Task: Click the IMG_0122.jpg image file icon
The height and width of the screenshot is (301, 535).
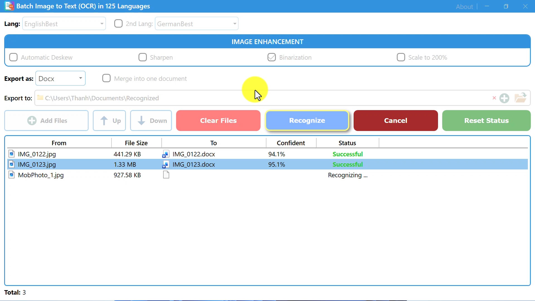Action: [12, 154]
